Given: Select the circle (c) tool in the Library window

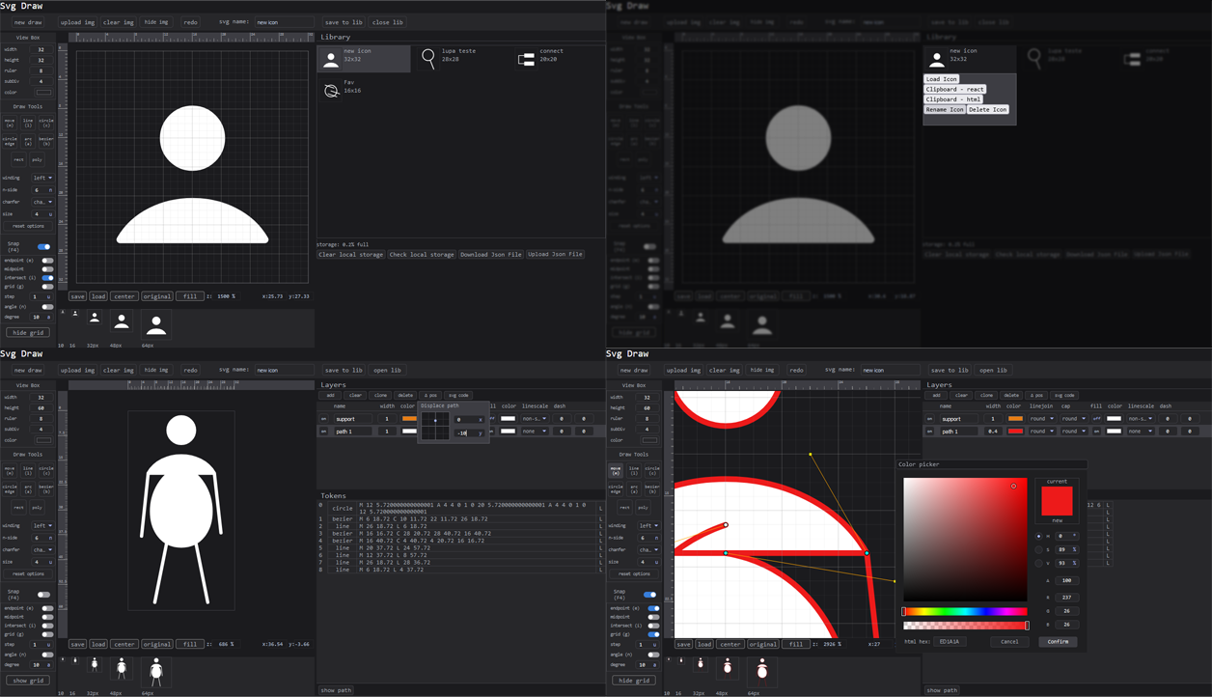Looking at the screenshot, I should point(46,123).
